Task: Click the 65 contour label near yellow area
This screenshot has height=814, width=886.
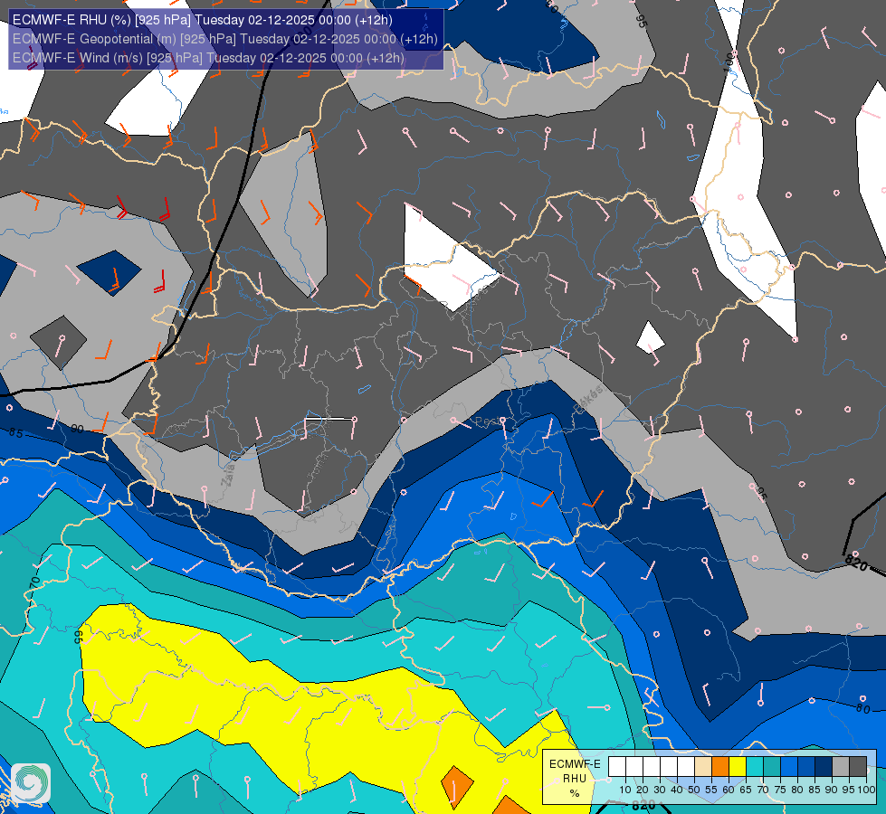Action: 78,637
